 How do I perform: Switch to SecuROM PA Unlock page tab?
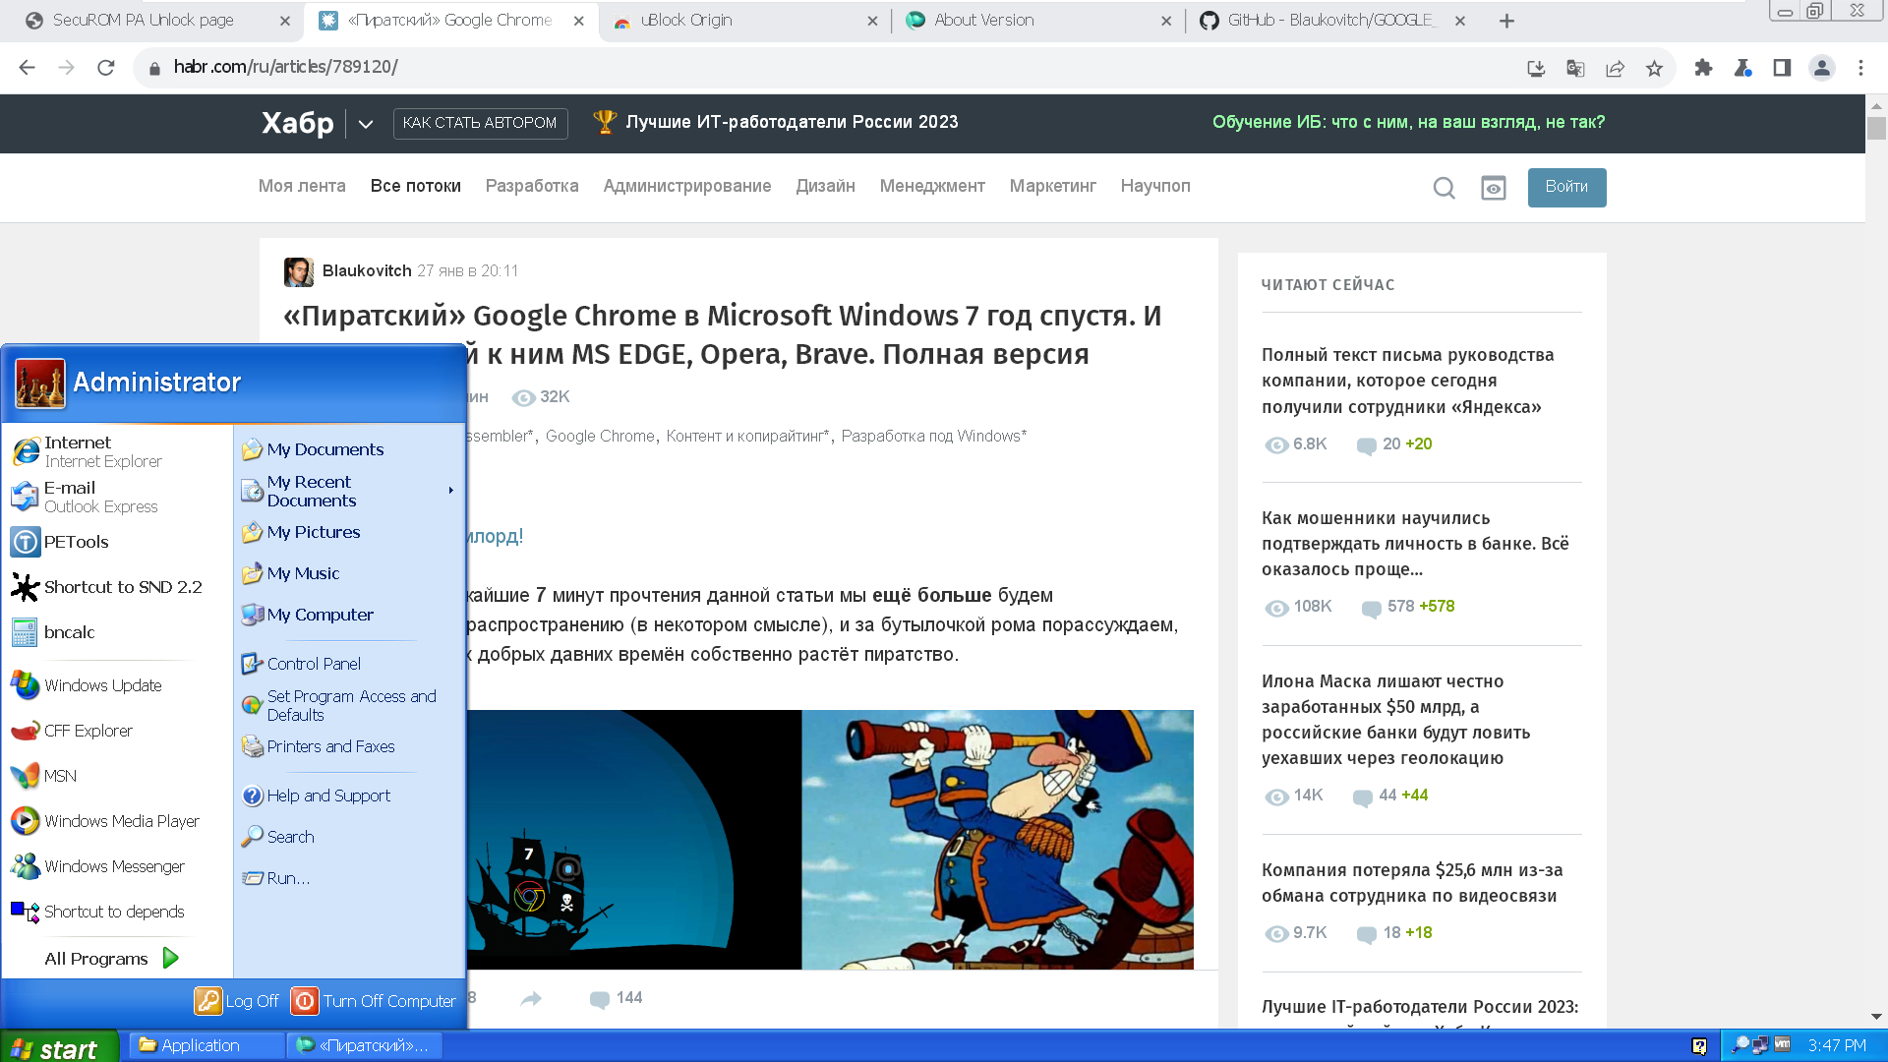click(157, 20)
